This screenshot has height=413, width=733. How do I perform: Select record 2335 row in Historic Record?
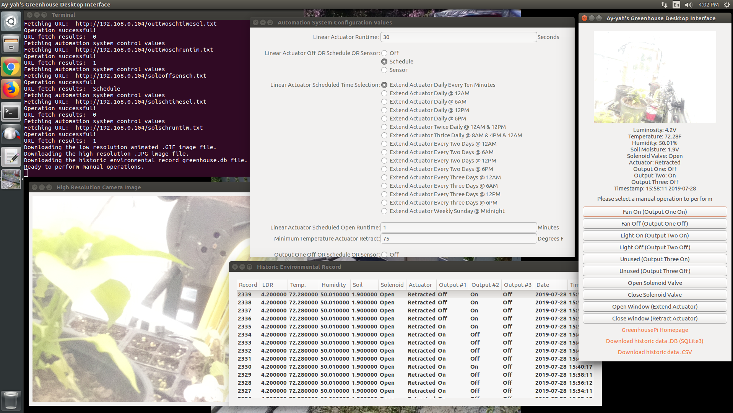(x=407, y=327)
